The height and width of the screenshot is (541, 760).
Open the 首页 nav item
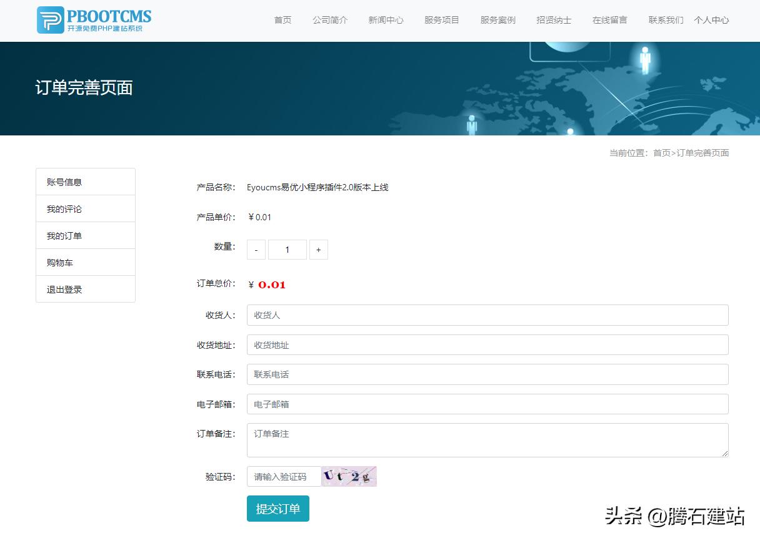282,20
